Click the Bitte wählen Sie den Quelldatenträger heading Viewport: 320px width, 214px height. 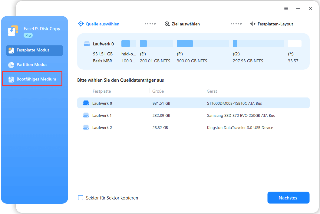pos(120,80)
